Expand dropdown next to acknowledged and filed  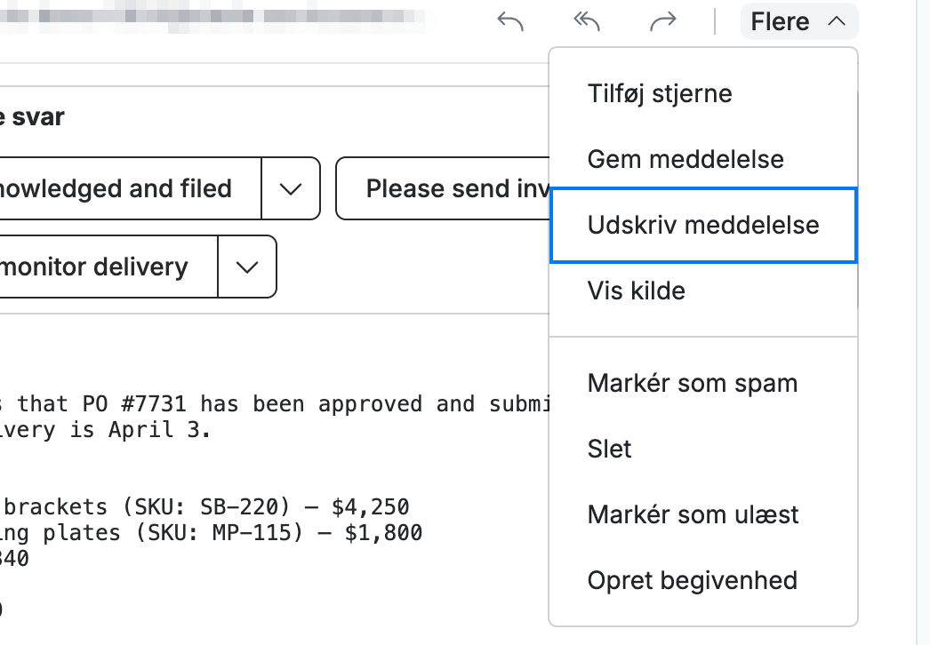pos(291,188)
